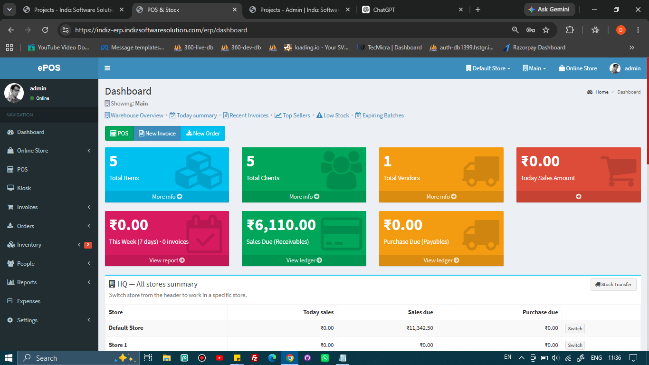Open POS from the sidebar
Viewport: 649px width, 365px height.
click(49, 169)
